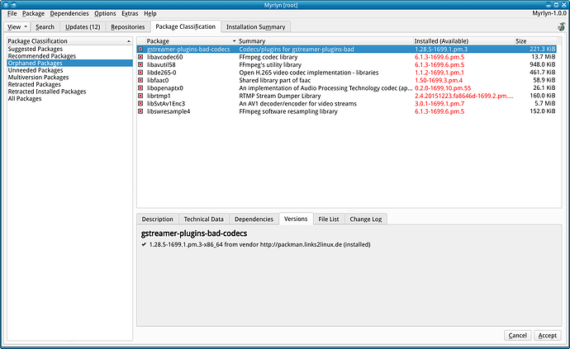Click the libswresample4 package name
570x349 pixels.
(x=169, y=111)
